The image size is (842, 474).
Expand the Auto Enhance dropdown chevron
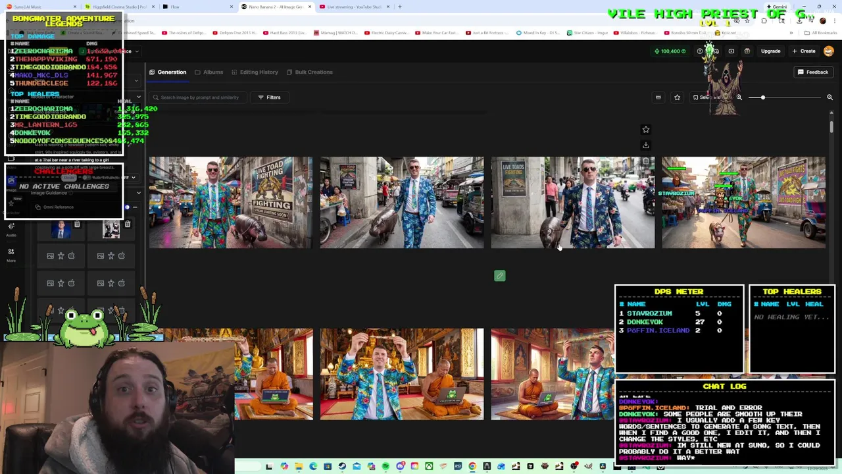point(133,178)
